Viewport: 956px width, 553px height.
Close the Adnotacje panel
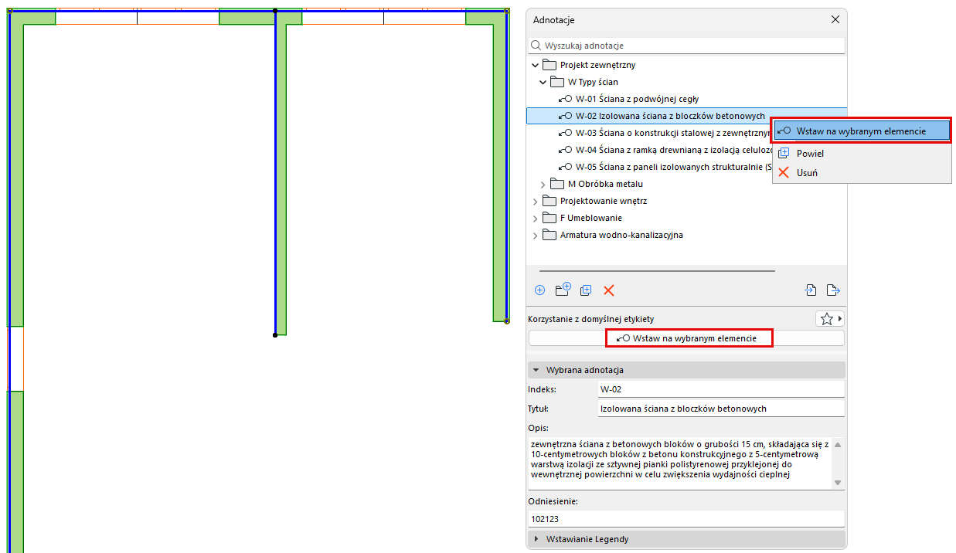(x=835, y=20)
